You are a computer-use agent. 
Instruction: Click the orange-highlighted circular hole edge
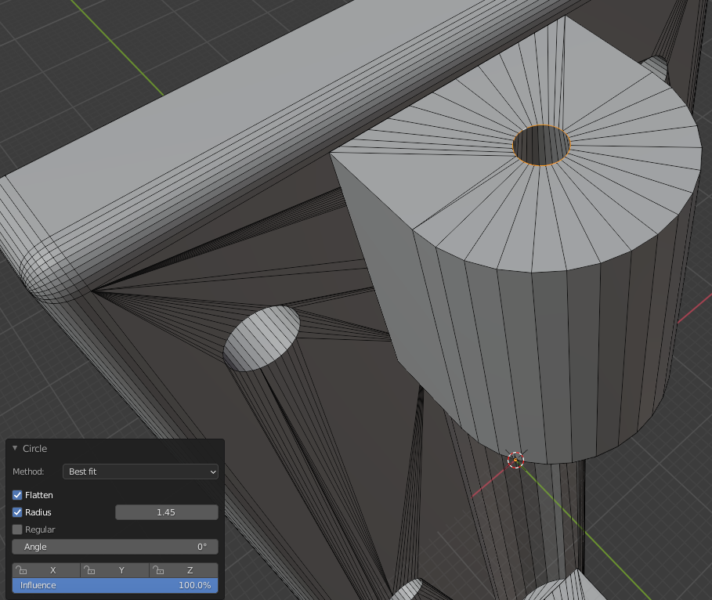click(x=541, y=164)
